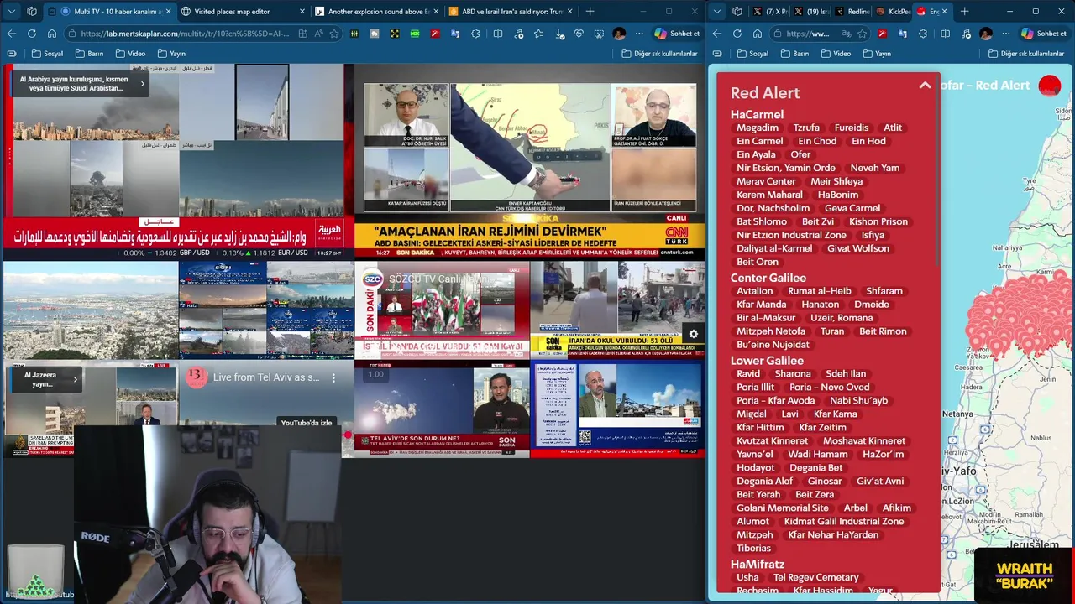The width and height of the screenshot is (1075, 604).
Task: Open Basın bookmarks folder in right window
Action: point(794,54)
